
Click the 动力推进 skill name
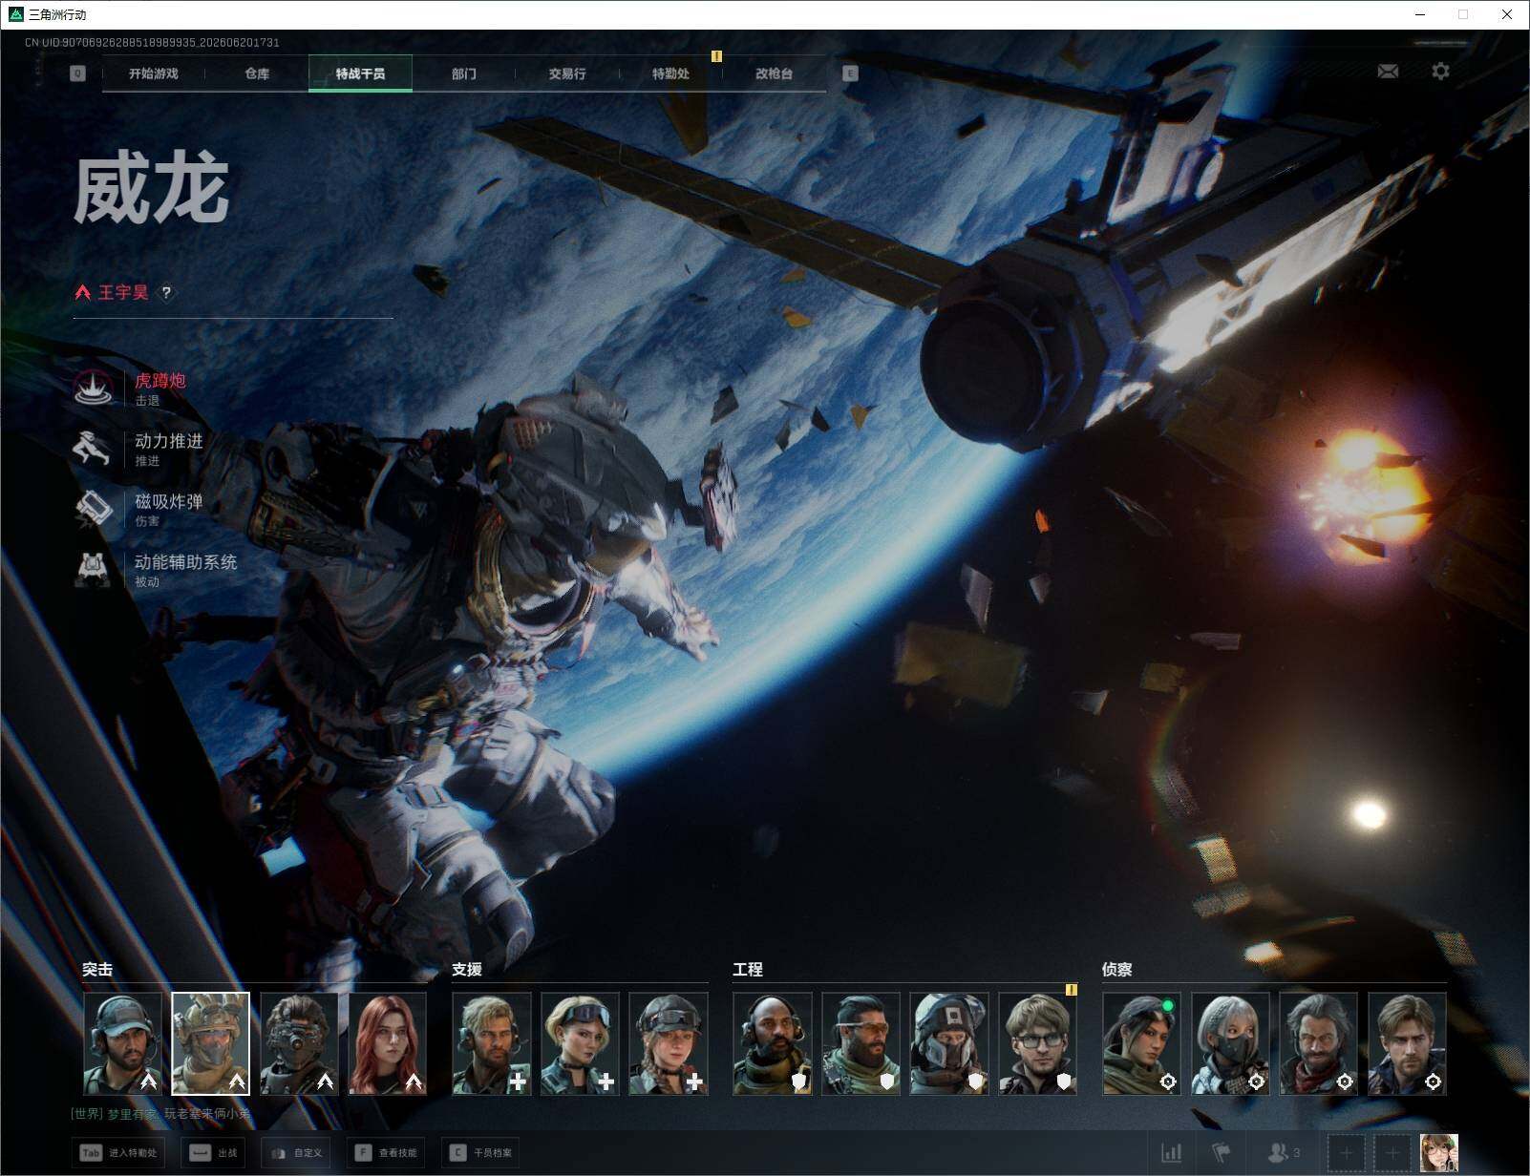[169, 441]
